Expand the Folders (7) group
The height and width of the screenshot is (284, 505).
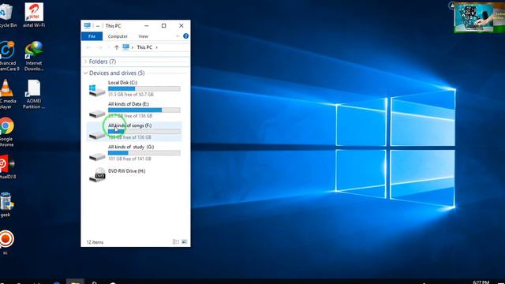pyautogui.click(x=86, y=62)
